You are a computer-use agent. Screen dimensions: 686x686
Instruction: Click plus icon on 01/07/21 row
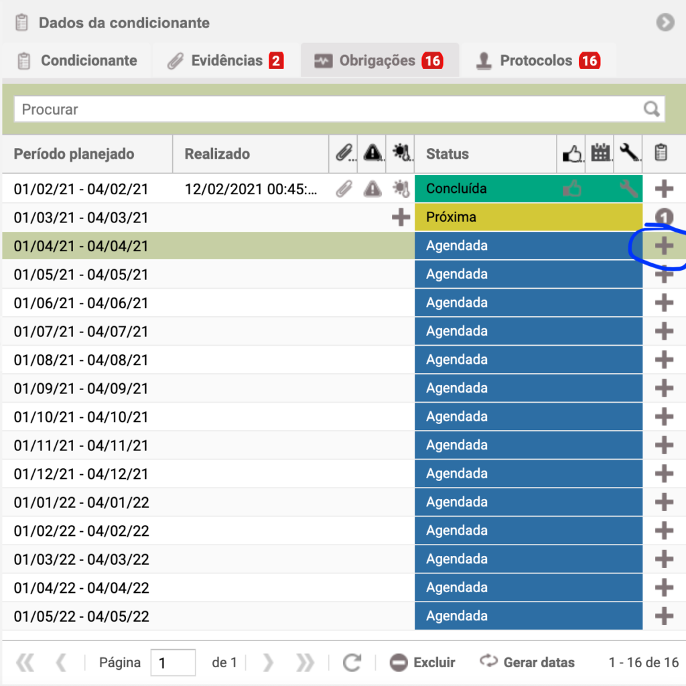pos(664,331)
